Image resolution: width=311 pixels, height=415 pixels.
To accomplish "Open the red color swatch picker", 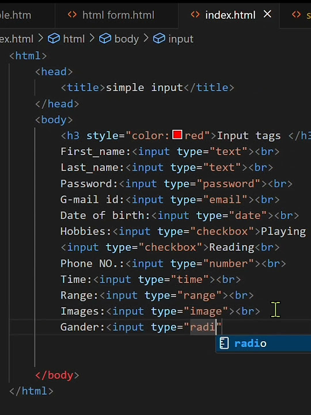I will pyautogui.click(x=177, y=135).
